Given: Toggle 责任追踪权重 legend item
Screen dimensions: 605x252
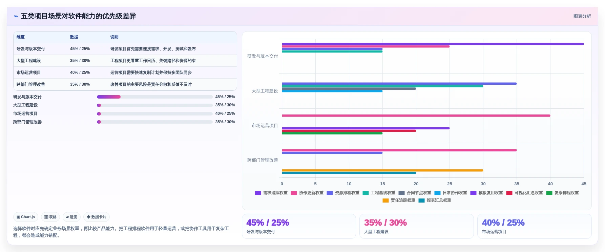Looking at the screenshot, I should coord(399,201).
